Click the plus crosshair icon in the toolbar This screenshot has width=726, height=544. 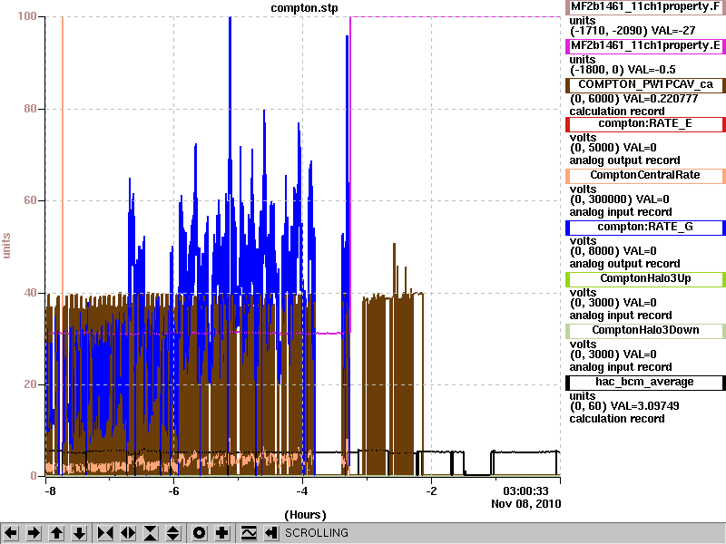(x=221, y=533)
